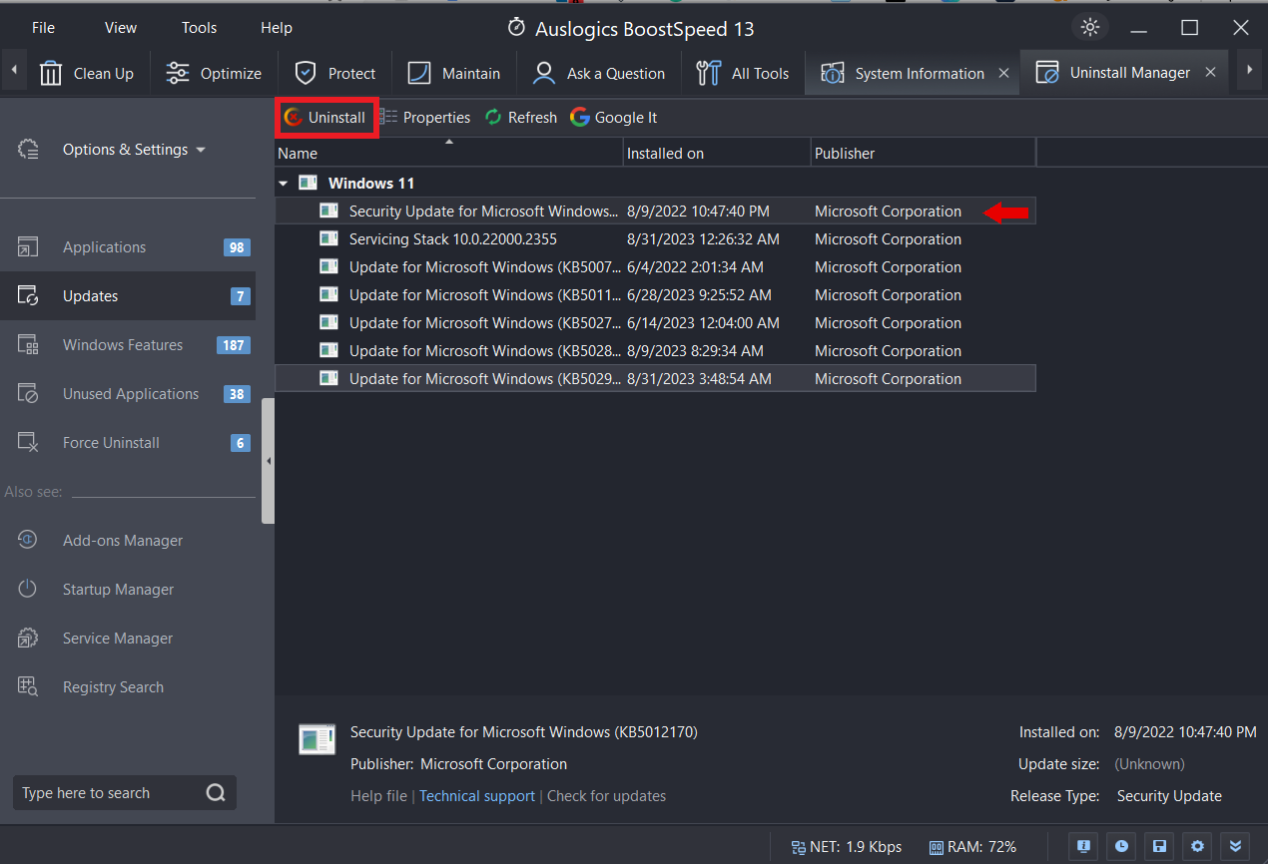Click the search input field in the sidebar
The image size is (1268, 864).
click(110, 792)
